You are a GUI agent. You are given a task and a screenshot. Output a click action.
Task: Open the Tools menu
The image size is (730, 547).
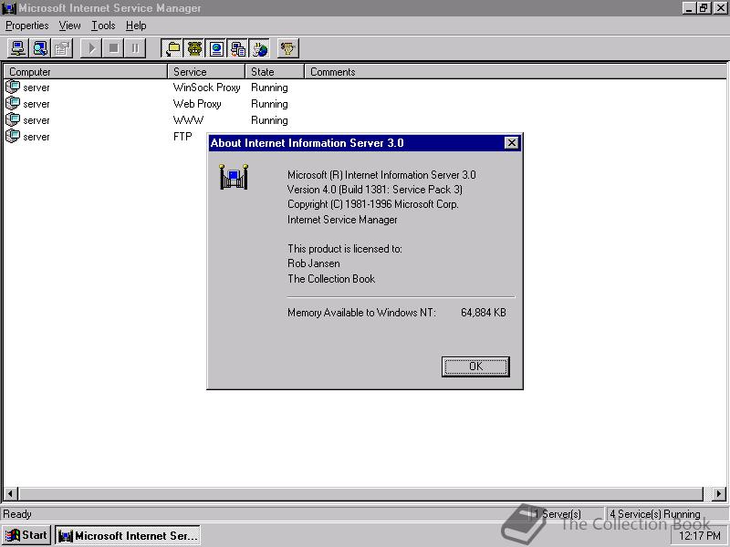coord(103,26)
